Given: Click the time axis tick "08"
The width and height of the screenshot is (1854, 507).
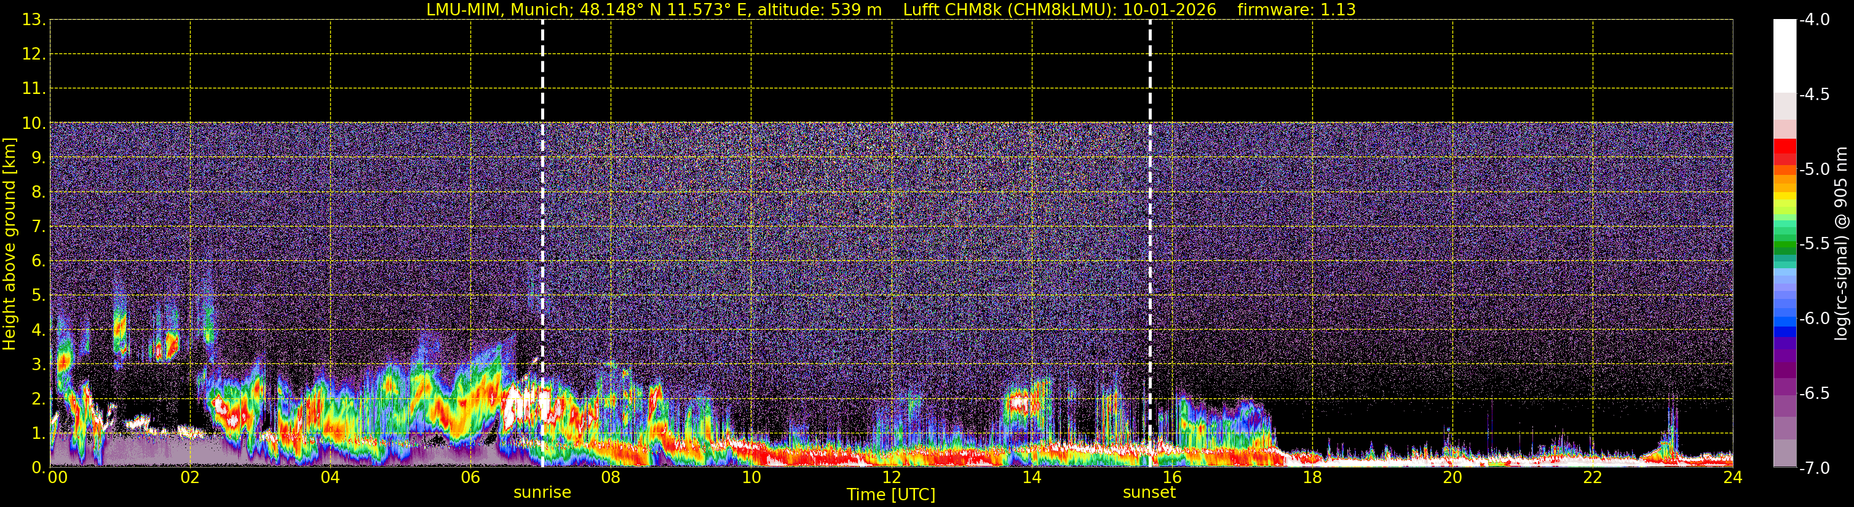Looking at the screenshot, I should click(611, 478).
